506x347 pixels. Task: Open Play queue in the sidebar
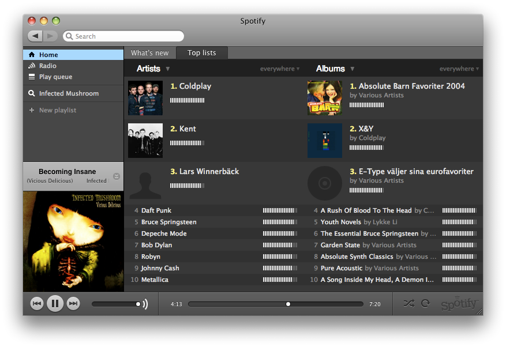coord(73,77)
